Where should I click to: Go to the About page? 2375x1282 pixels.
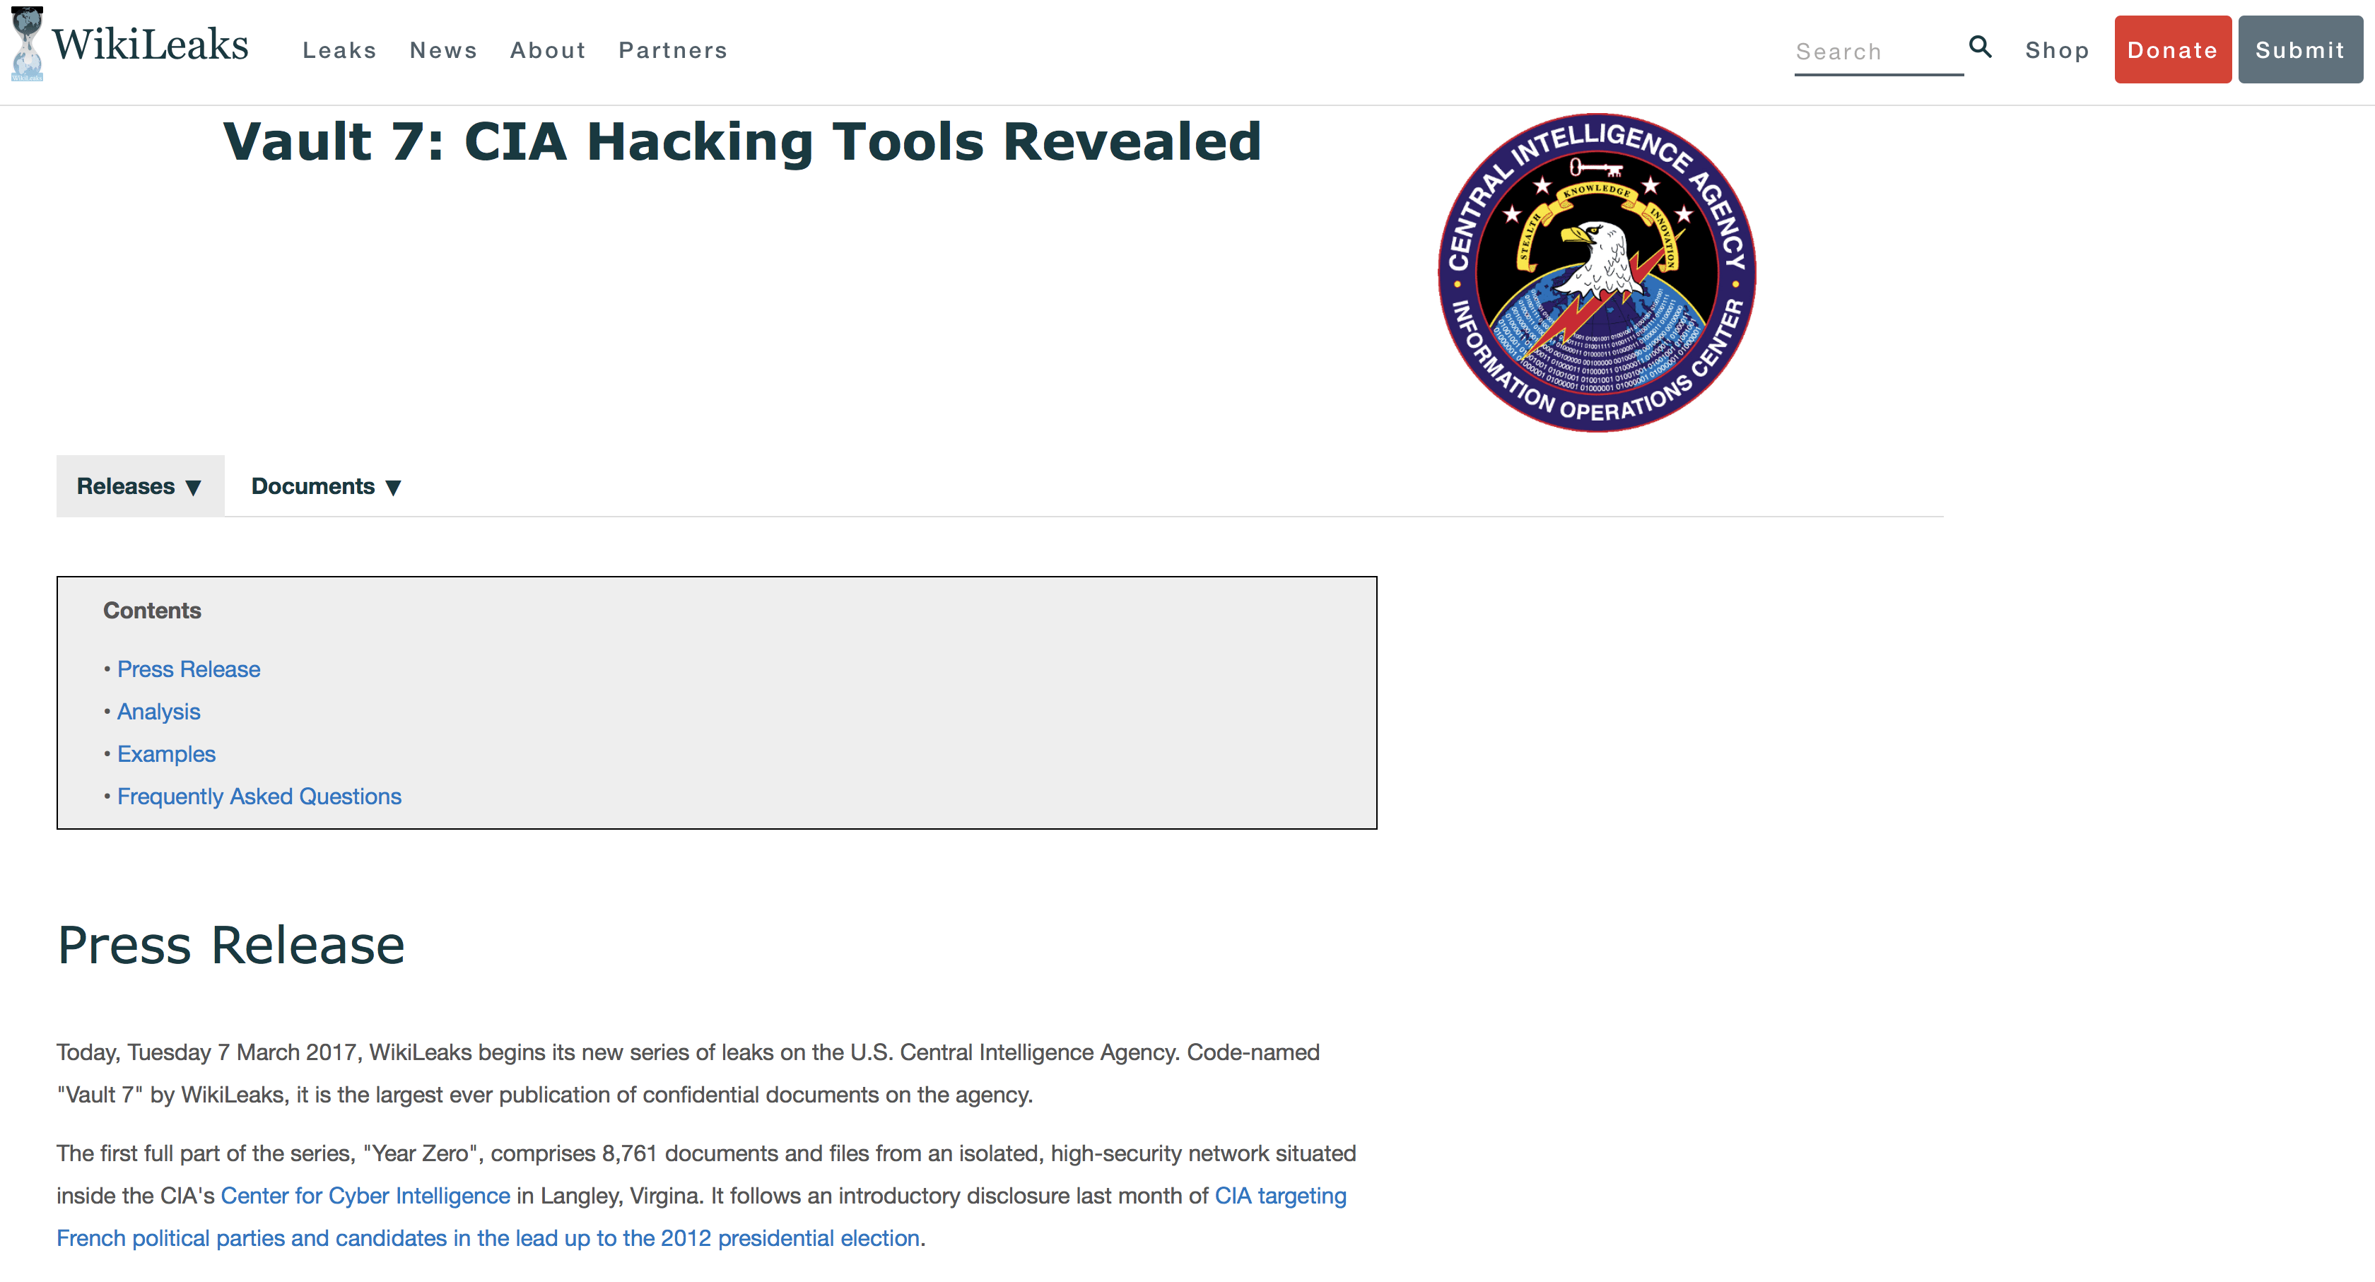(548, 49)
